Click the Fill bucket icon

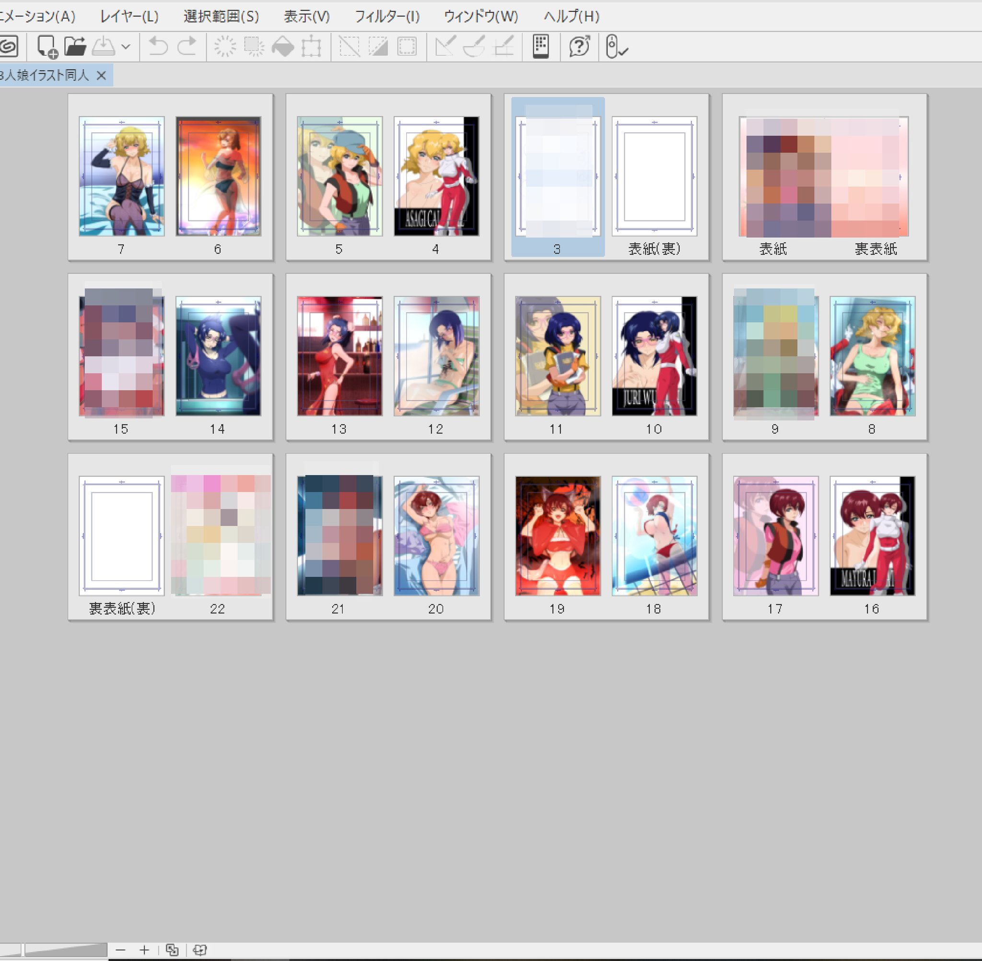tap(282, 47)
